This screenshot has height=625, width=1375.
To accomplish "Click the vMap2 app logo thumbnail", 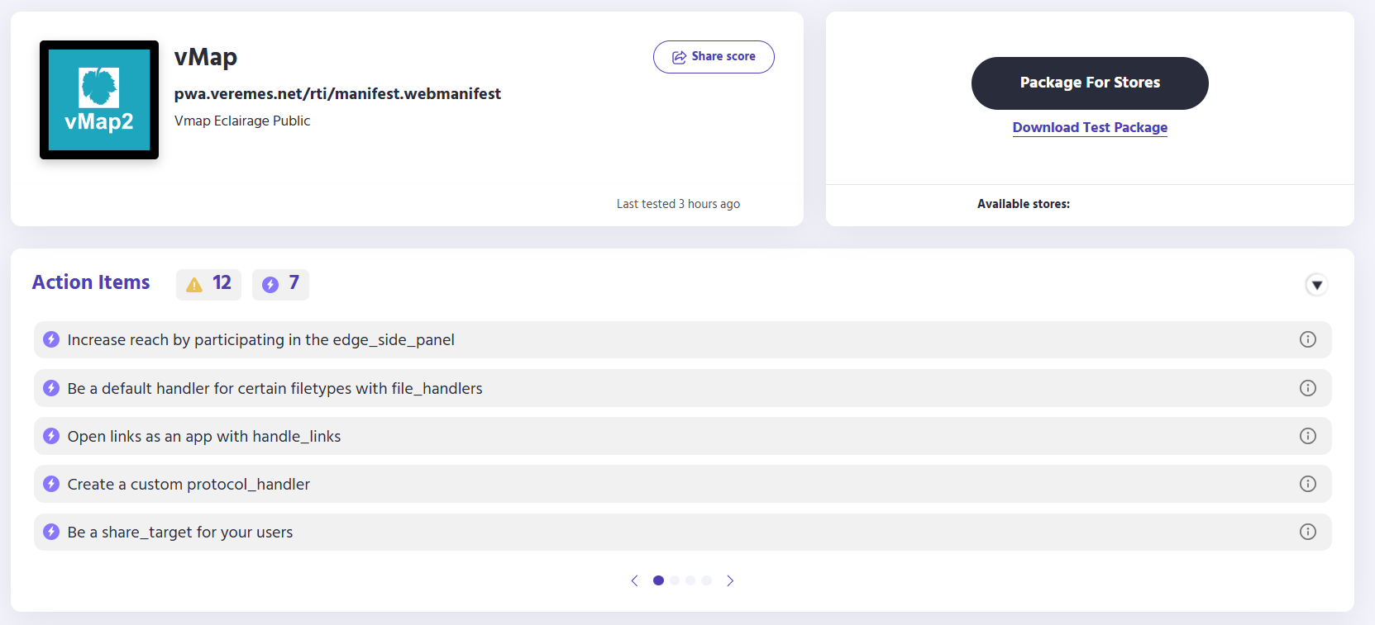I will (x=99, y=100).
